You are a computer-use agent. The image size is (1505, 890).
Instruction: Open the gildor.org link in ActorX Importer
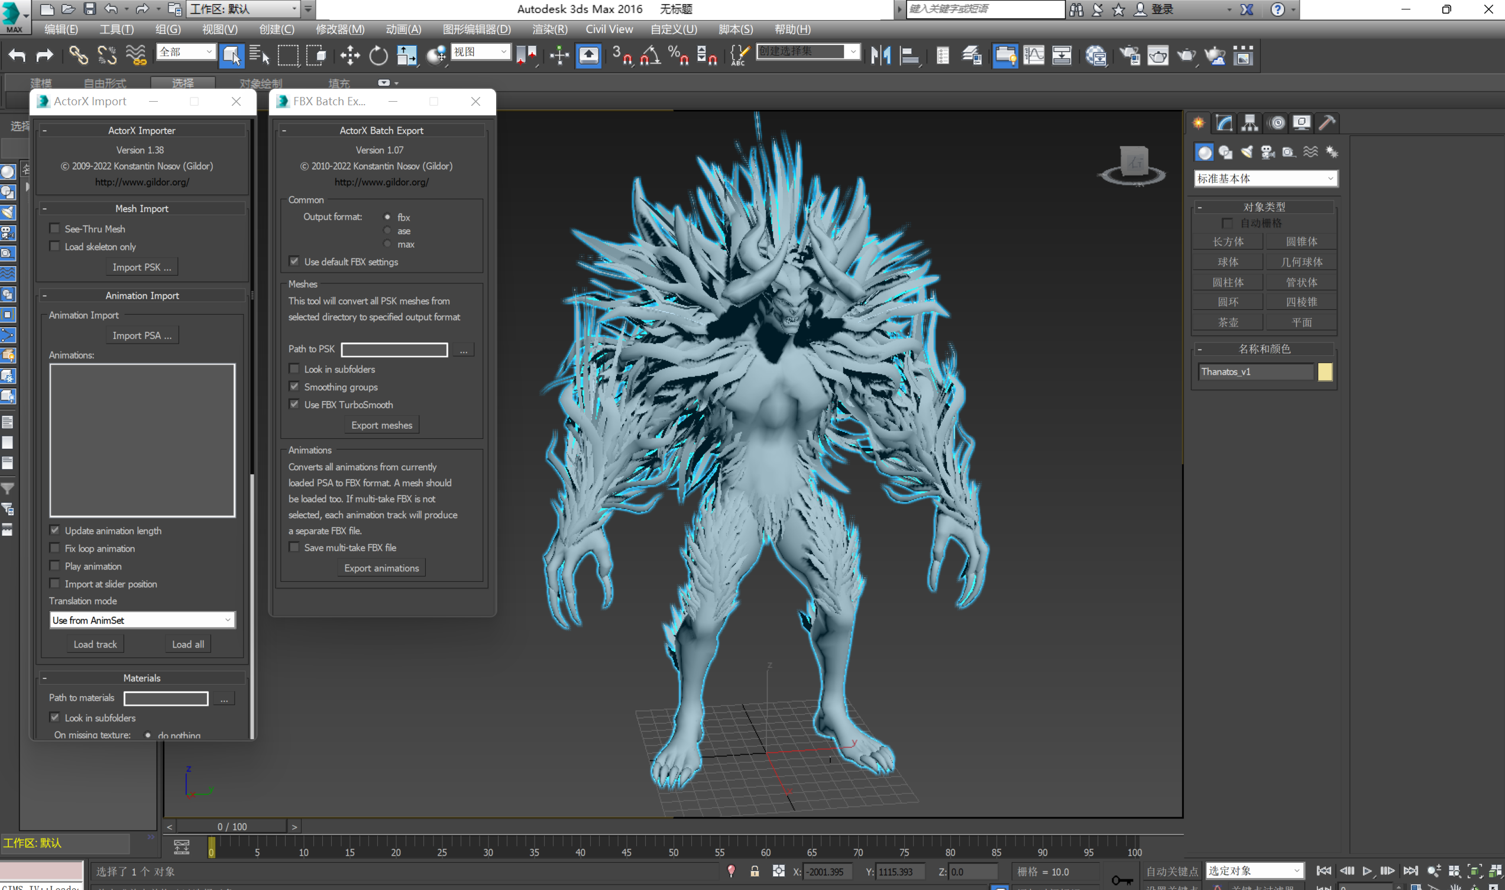coord(142,182)
